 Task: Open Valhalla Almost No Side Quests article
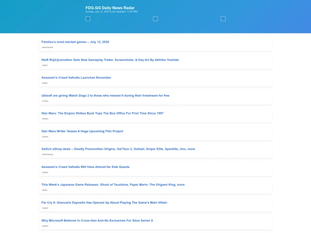(85, 167)
